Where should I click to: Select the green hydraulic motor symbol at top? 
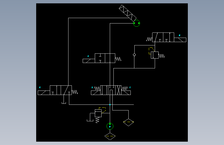[136, 23]
